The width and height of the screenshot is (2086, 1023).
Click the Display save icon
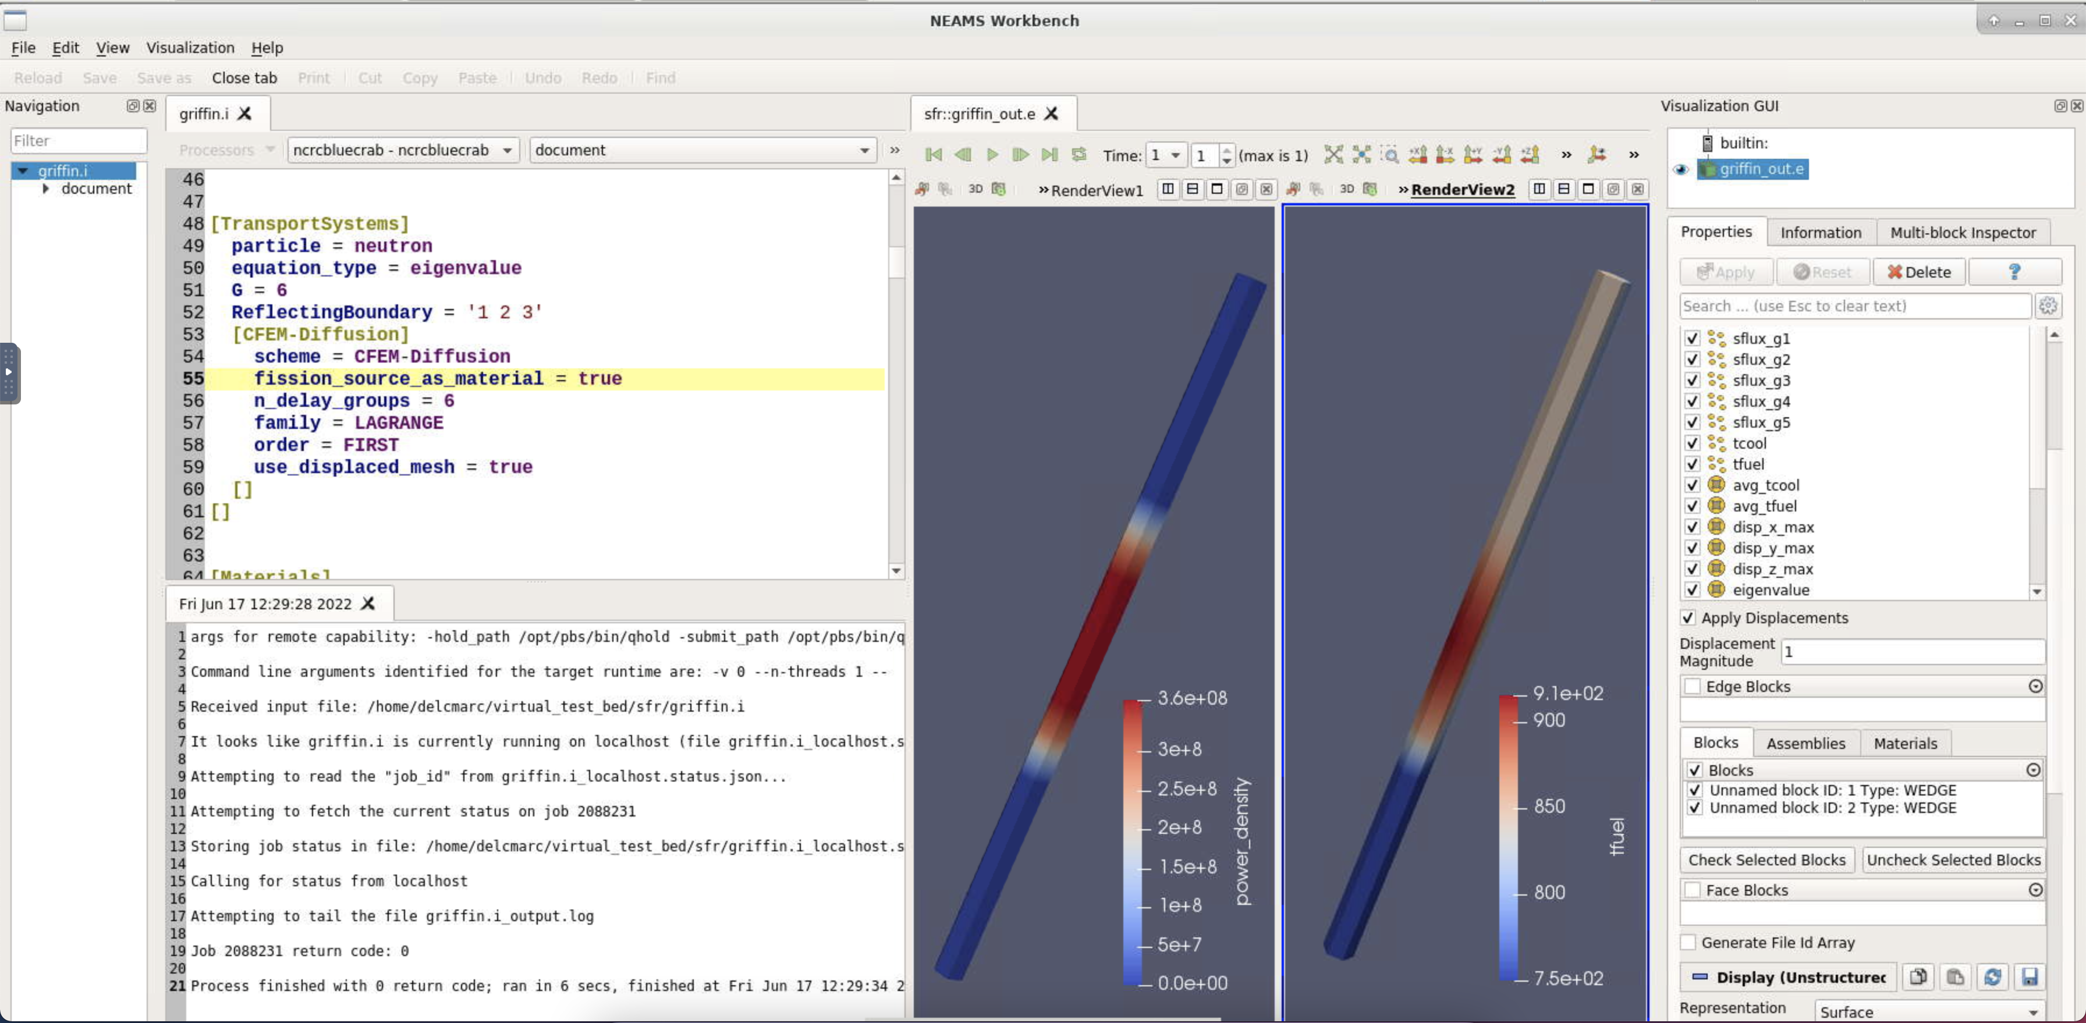point(2030,978)
